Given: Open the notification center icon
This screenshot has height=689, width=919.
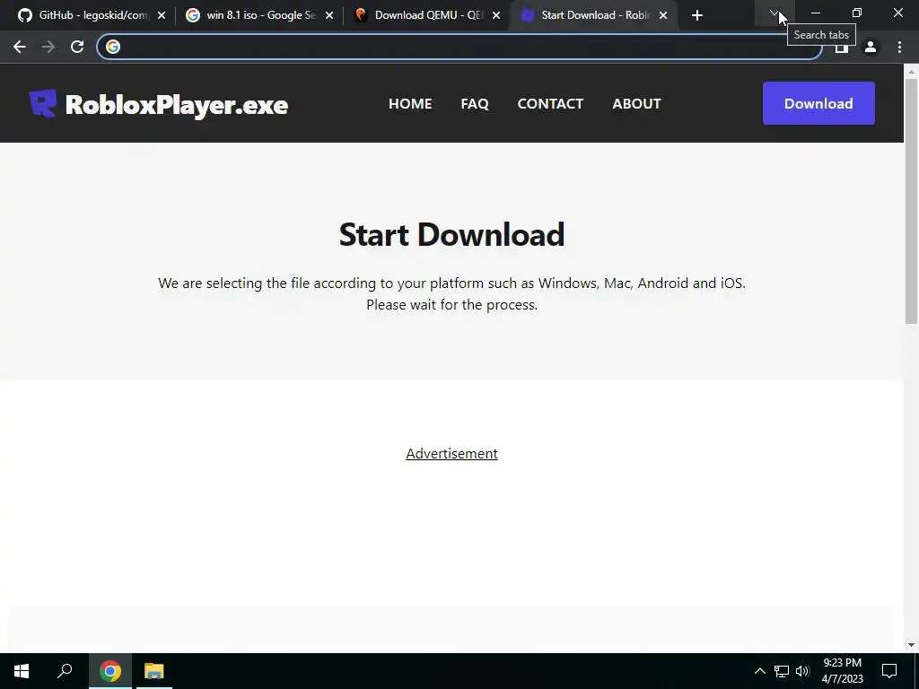Looking at the screenshot, I should coord(889,671).
